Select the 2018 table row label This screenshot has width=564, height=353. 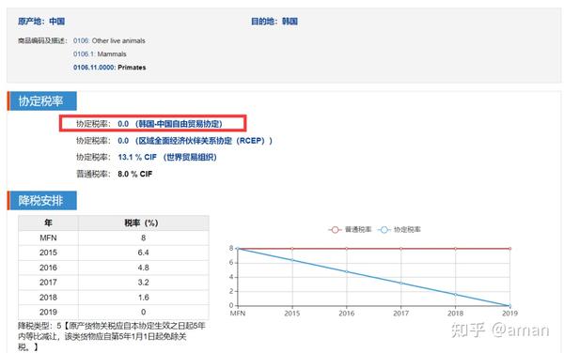(48, 298)
